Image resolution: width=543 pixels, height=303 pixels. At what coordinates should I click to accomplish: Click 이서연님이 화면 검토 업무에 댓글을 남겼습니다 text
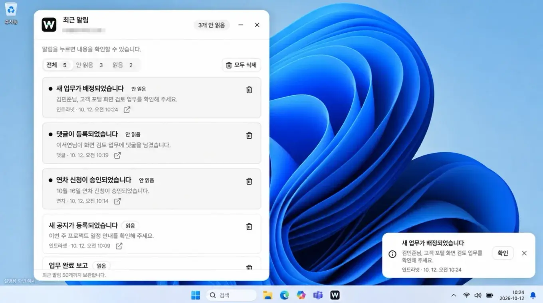[114, 145]
